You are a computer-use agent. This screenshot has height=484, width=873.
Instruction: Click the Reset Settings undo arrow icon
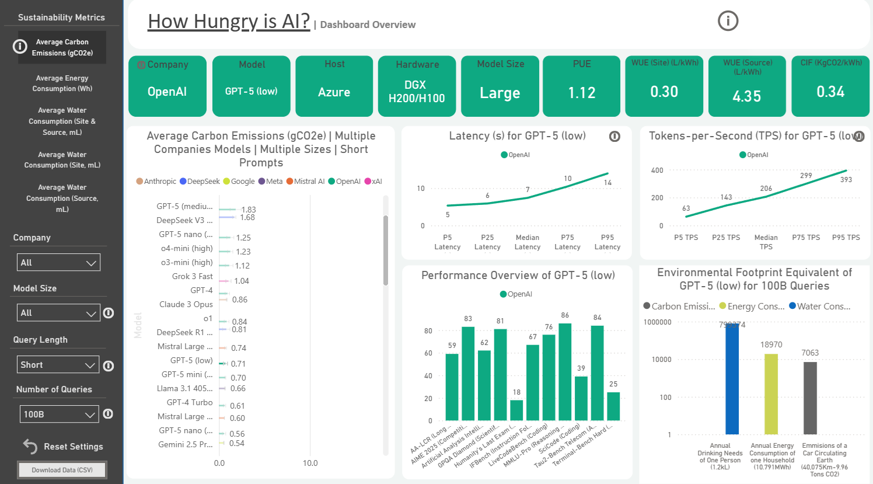(x=30, y=446)
